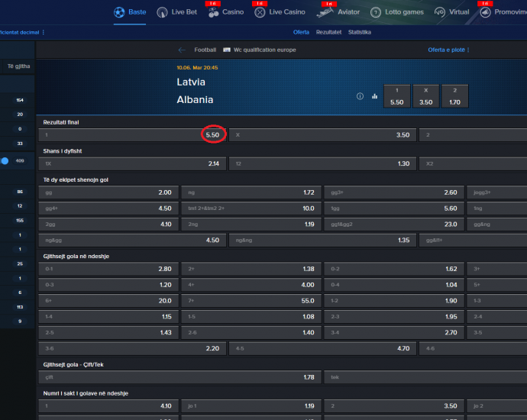Image resolution: width=527 pixels, height=420 pixels.
Task: Open the Promovime icon
Action: coord(485,12)
